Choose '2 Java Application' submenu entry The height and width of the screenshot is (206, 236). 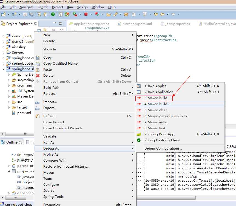tap(180, 92)
